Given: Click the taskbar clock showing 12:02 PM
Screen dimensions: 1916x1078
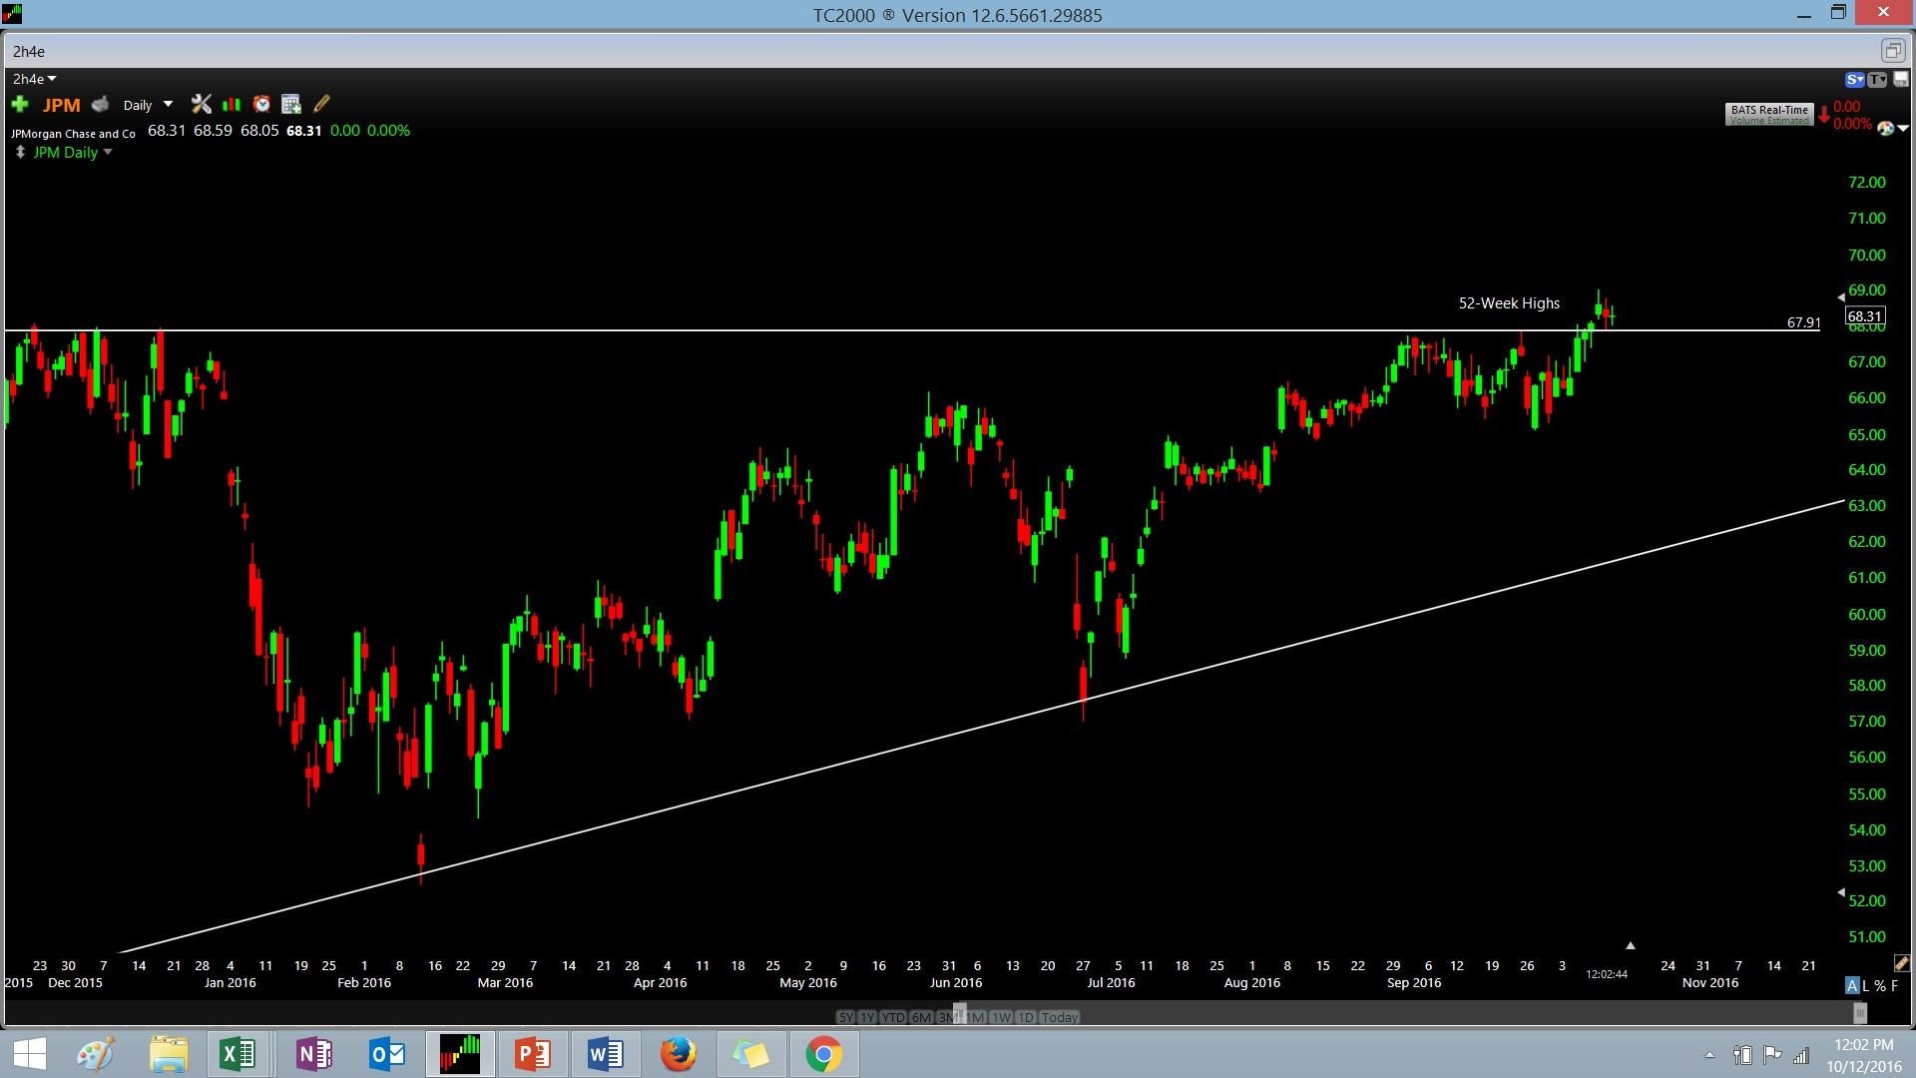Looking at the screenshot, I should point(1864,1055).
